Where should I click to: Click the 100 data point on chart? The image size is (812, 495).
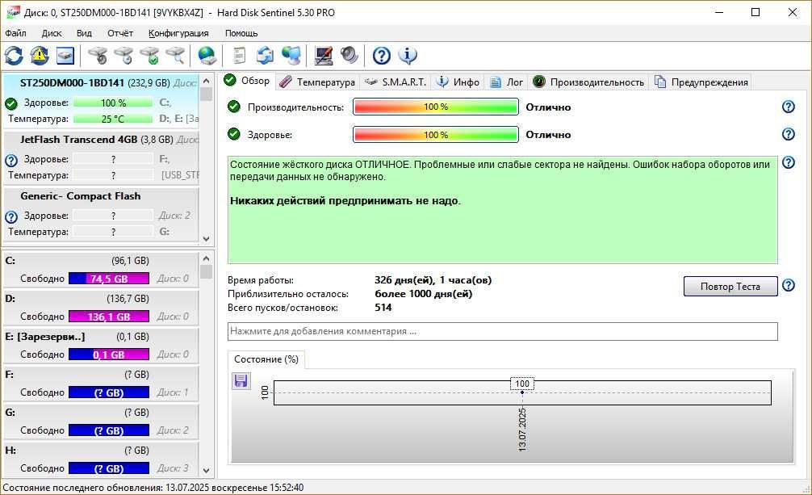click(x=522, y=392)
